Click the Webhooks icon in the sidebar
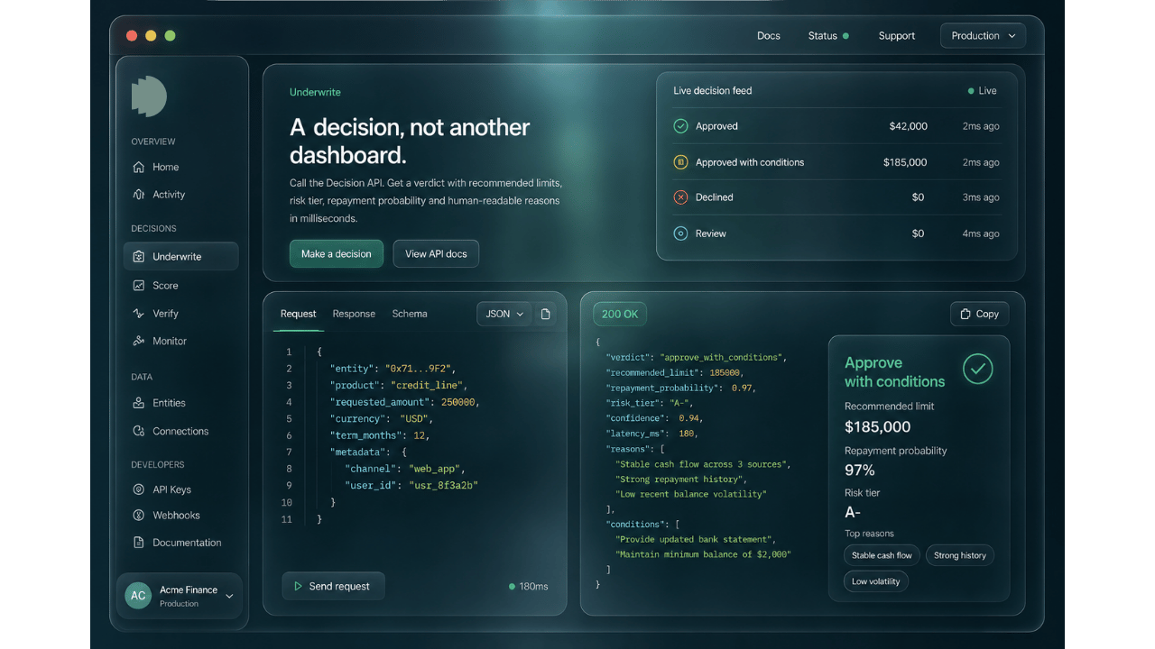 139,516
